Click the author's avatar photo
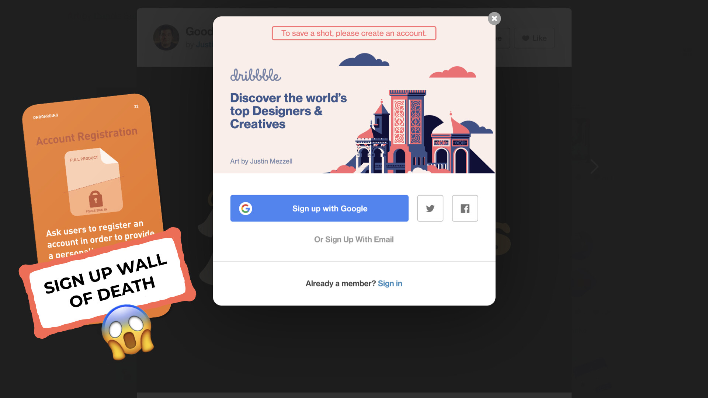The image size is (708, 398). click(166, 37)
